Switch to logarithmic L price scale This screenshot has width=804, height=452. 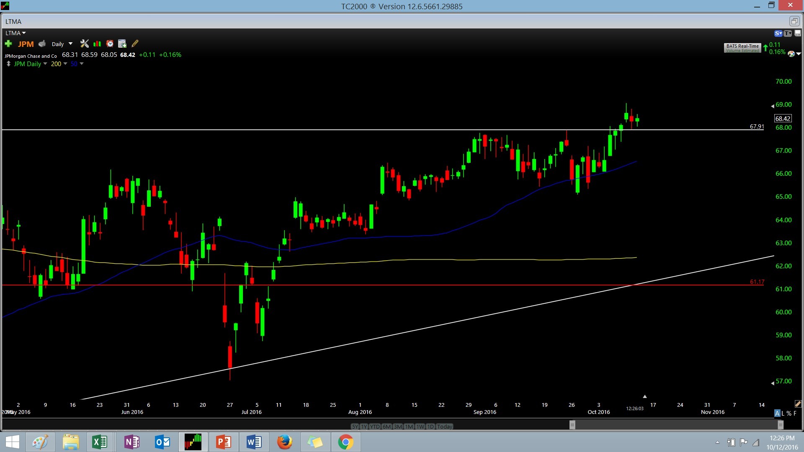click(783, 413)
